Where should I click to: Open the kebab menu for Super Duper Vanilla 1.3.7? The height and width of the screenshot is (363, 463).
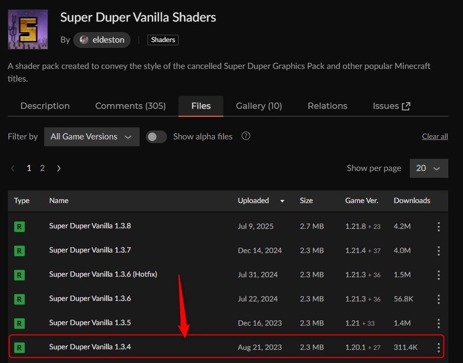click(439, 250)
